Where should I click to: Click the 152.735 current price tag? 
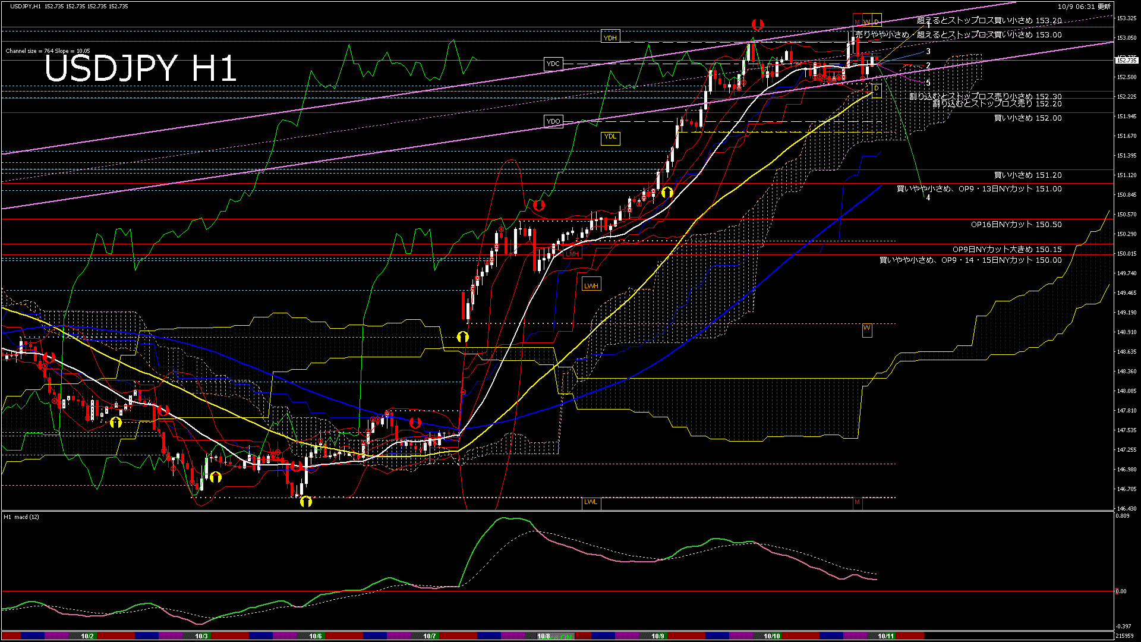tap(1126, 60)
